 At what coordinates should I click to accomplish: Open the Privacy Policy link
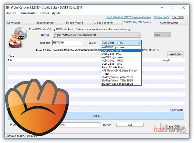click(161, 17)
